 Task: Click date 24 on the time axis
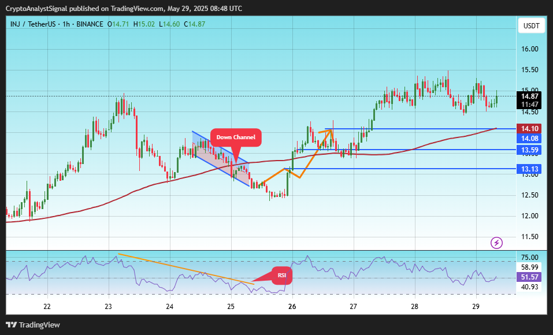[x=170, y=307]
